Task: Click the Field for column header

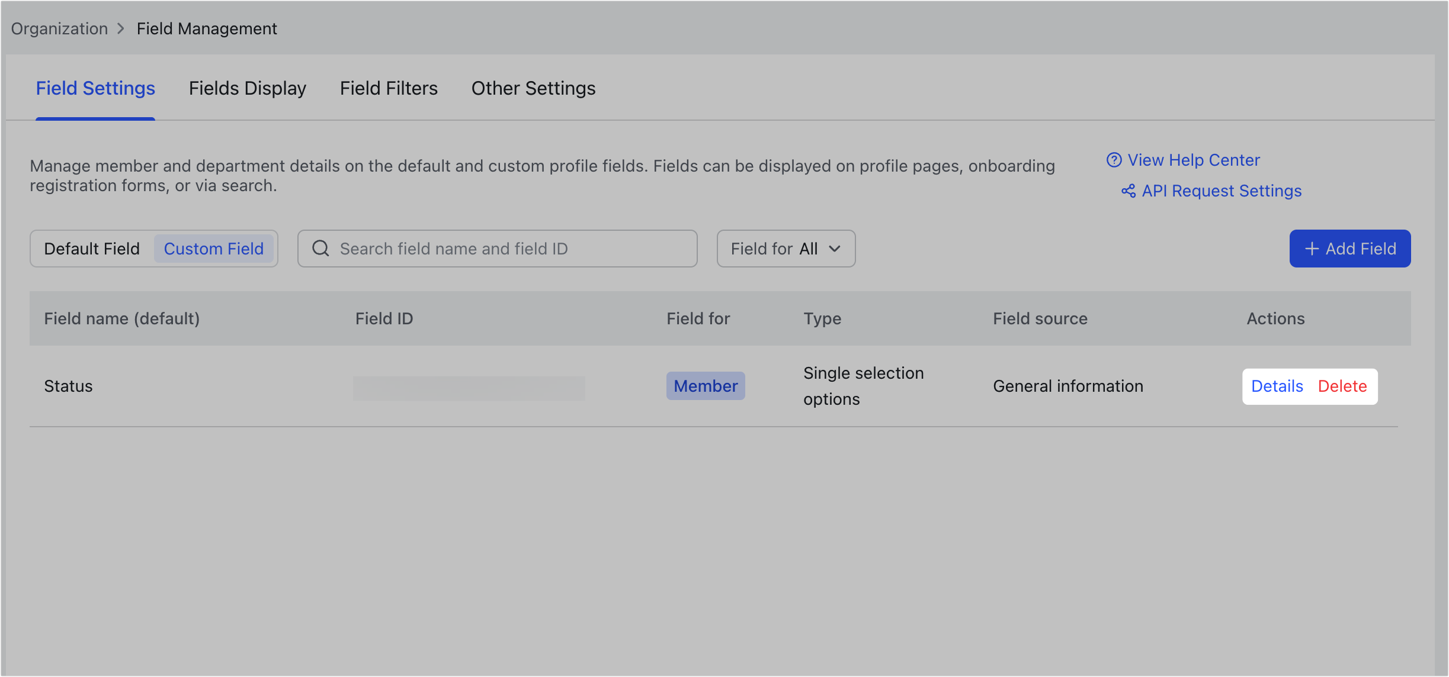Action: (698, 318)
